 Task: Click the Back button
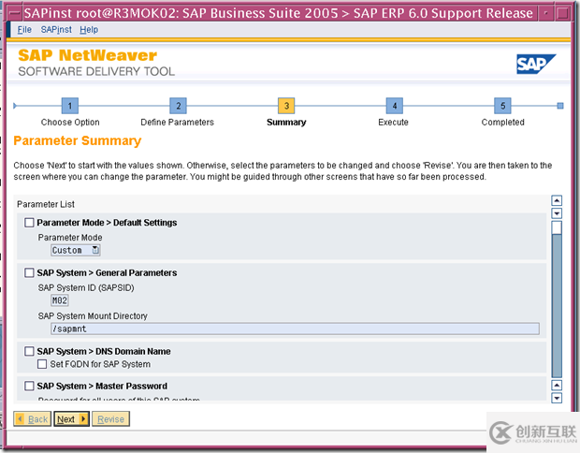click(x=32, y=419)
